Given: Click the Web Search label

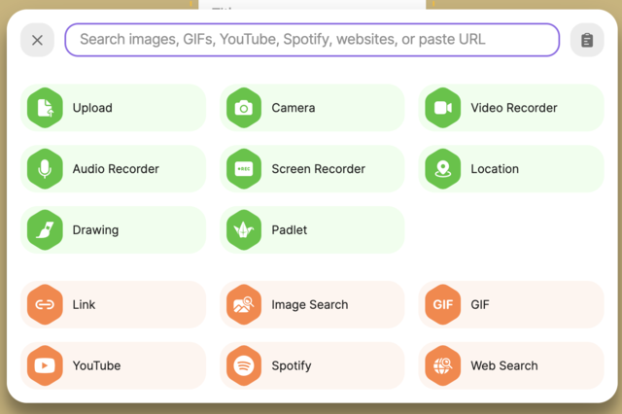Looking at the screenshot, I should point(504,365).
